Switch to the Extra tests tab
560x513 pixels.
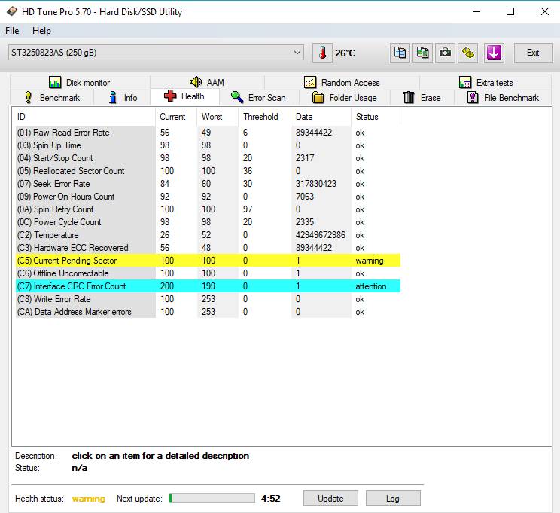pos(485,83)
